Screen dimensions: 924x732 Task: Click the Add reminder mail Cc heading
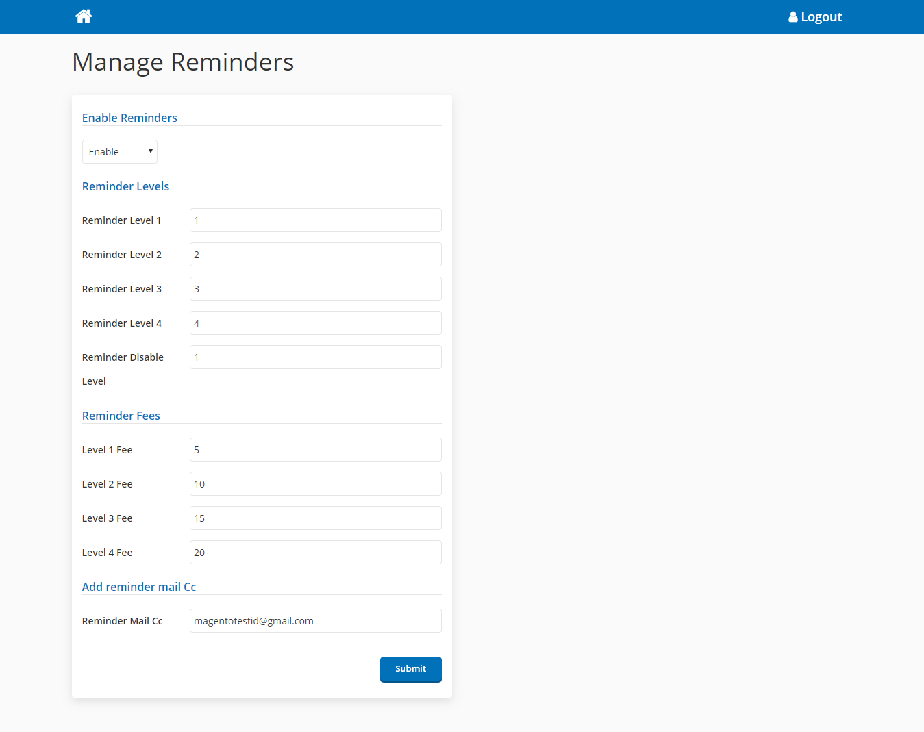[139, 587]
